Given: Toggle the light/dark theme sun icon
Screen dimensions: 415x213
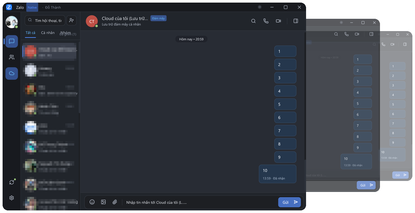Looking at the screenshot, I should tap(259, 7).
